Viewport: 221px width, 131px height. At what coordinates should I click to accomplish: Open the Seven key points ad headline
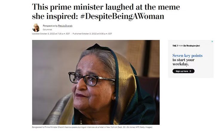click(x=187, y=56)
